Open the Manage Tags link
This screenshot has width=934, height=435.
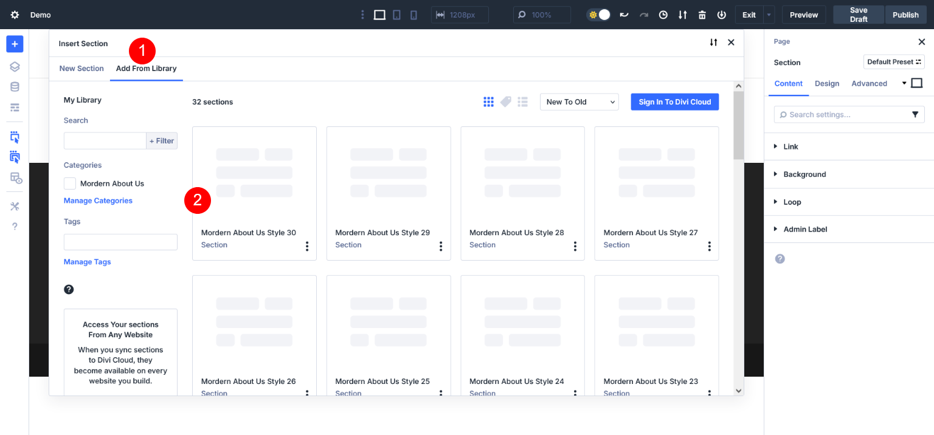click(x=88, y=262)
